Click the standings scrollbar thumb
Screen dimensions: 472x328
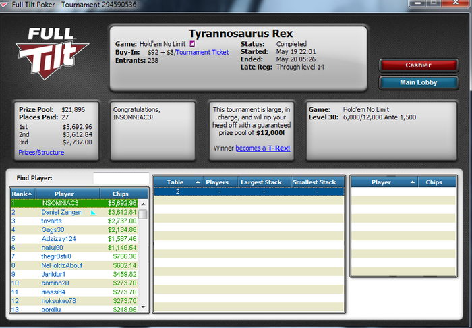pos(143,214)
